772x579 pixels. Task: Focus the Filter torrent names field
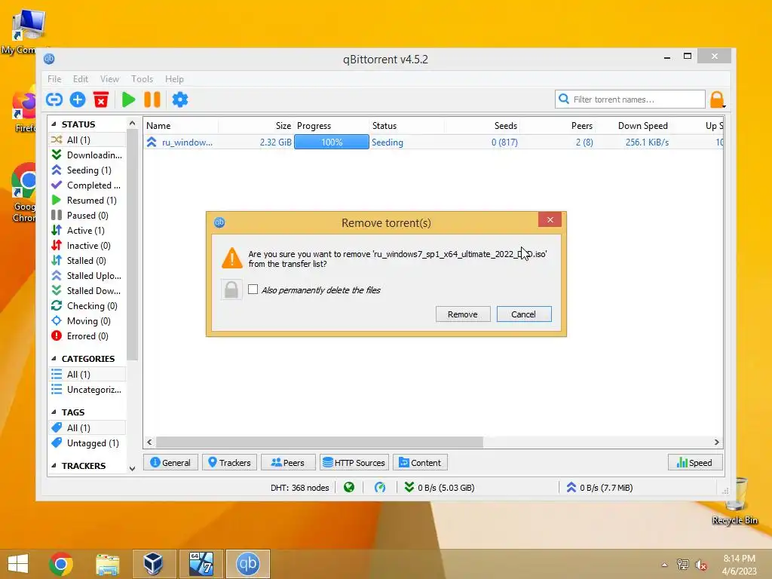tap(630, 99)
